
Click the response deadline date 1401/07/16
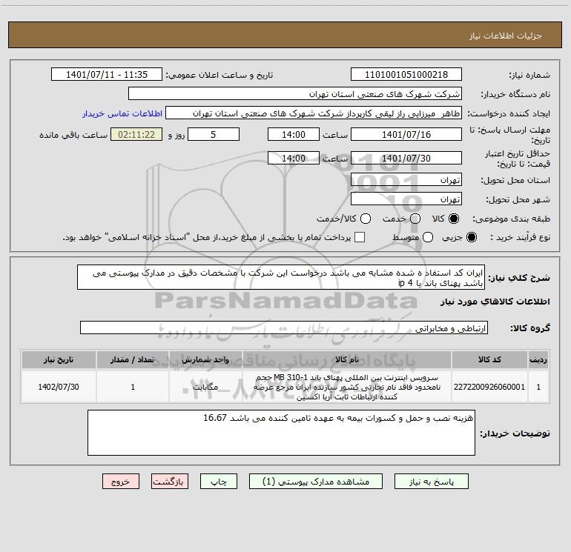[406, 135]
